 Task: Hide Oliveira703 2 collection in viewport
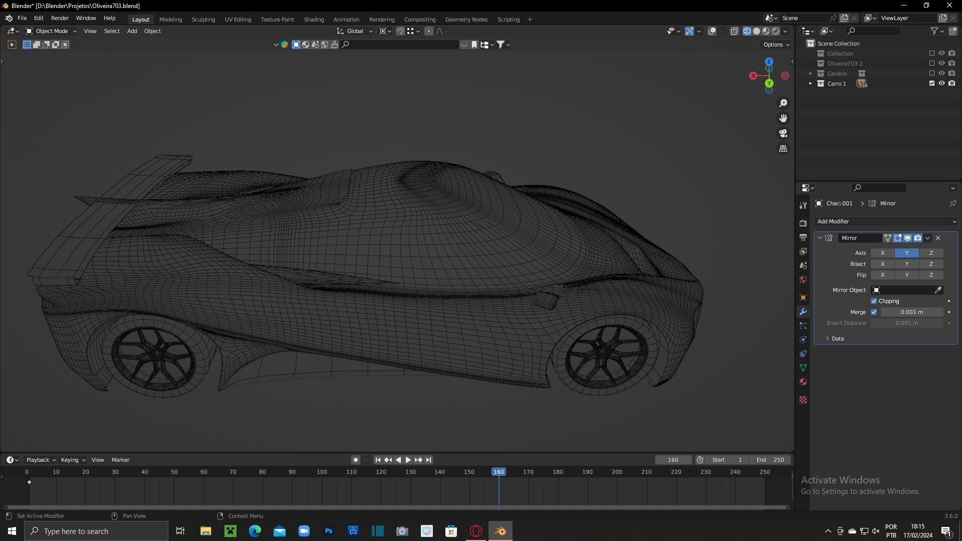point(942,63)
